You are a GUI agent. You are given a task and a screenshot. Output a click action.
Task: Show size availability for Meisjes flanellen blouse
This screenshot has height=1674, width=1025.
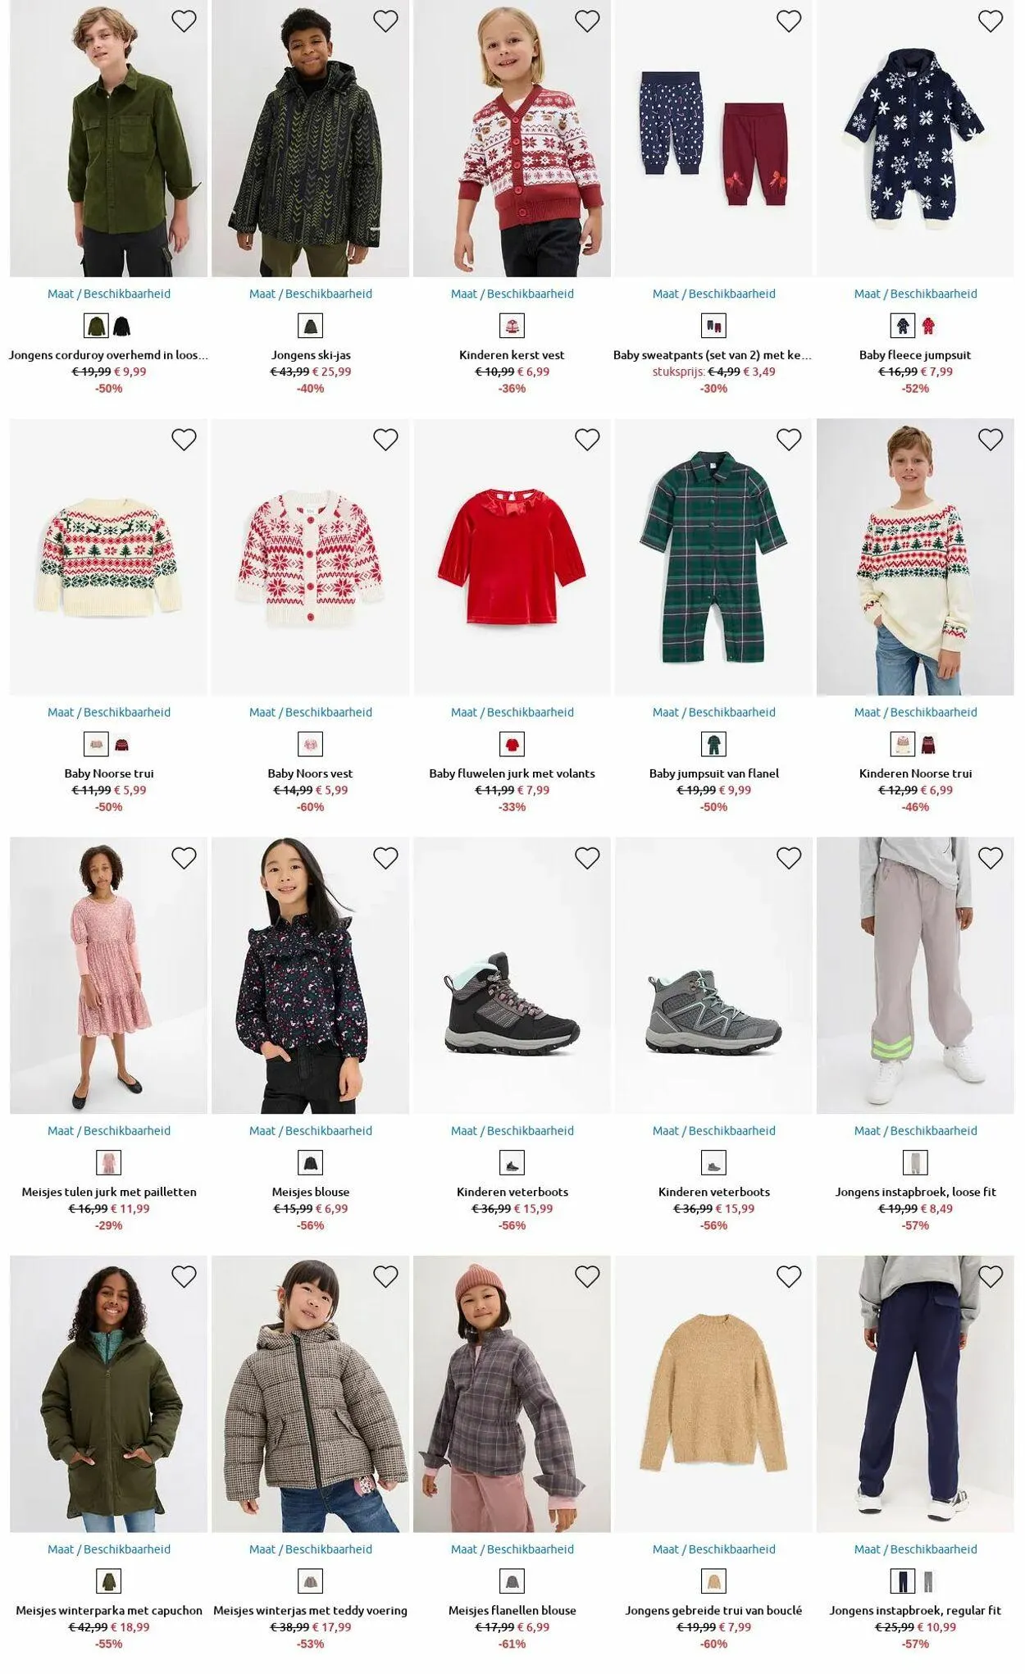512,1549
